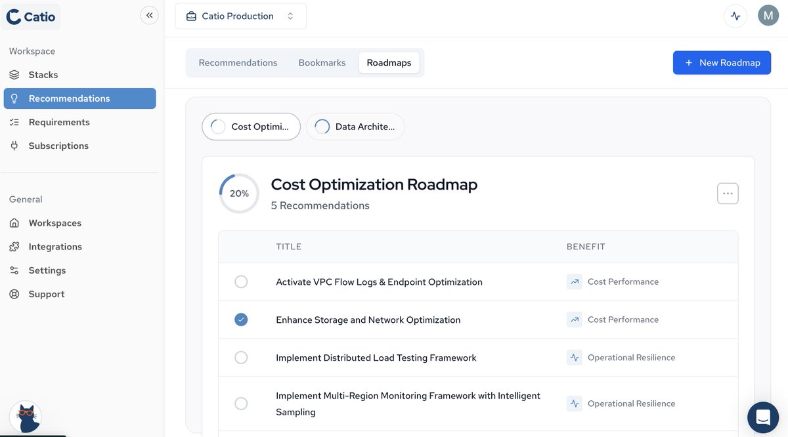This screenshot has height=437, width=788.
Task: Click Cost Performance label in Enhance Storage row
Action: (623, 320)
